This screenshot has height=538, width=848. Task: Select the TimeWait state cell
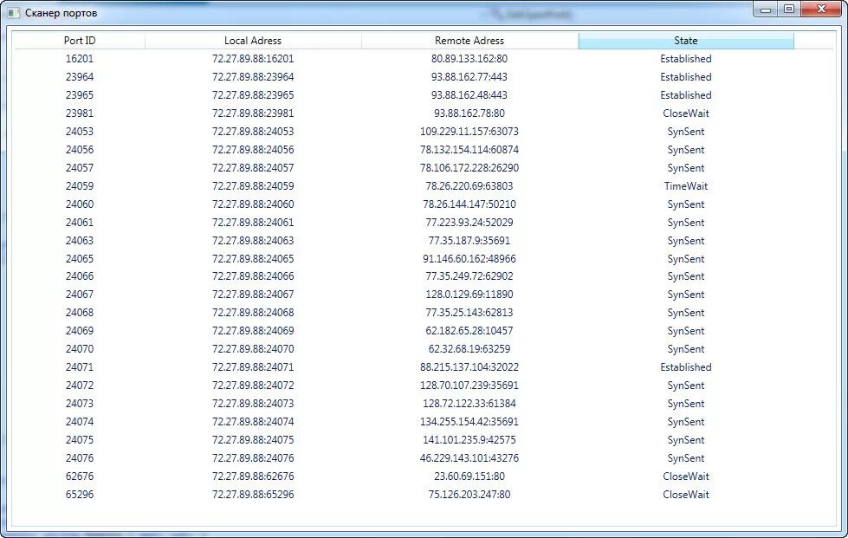(686, 186)
